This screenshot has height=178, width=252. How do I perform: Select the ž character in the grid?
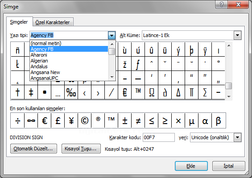pyautogui.click(x=125, y=64)
